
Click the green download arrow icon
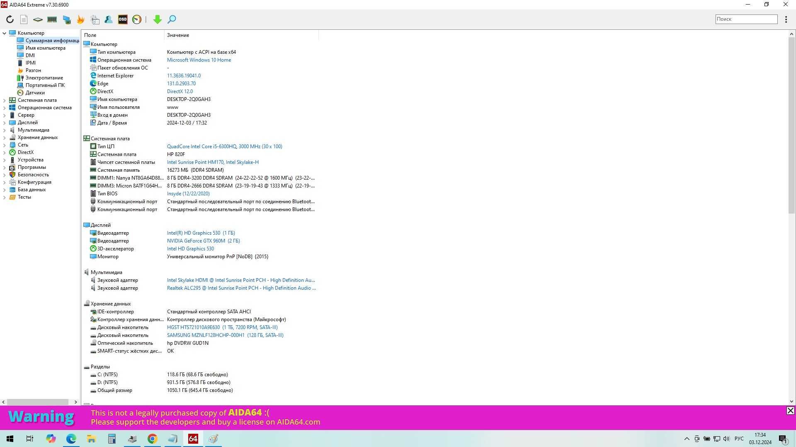click(157, 19)
